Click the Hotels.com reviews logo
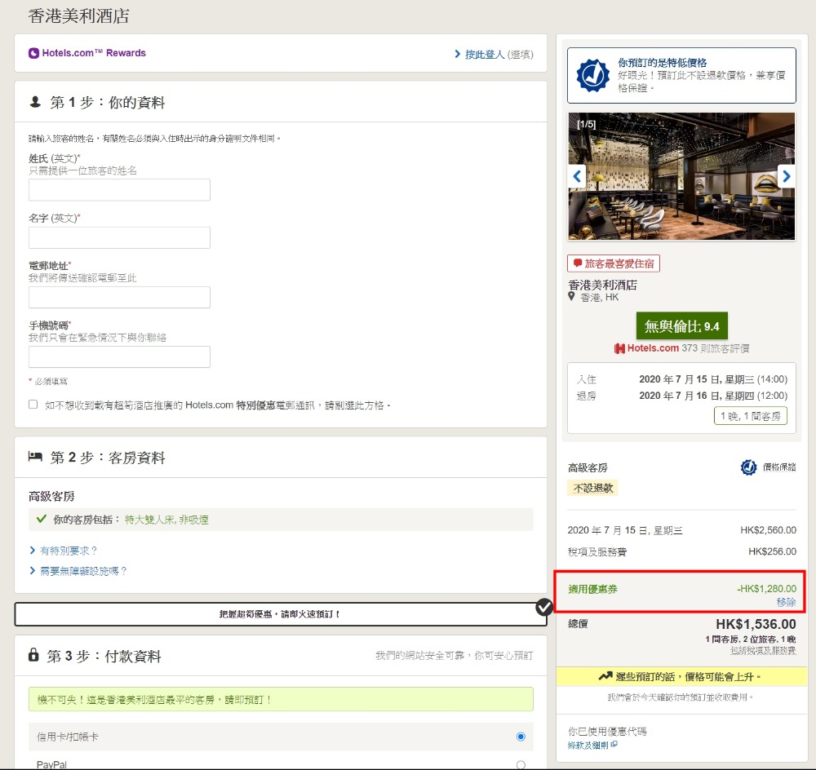The width and height of the screenshot is (816, 770). coord(646,348)
